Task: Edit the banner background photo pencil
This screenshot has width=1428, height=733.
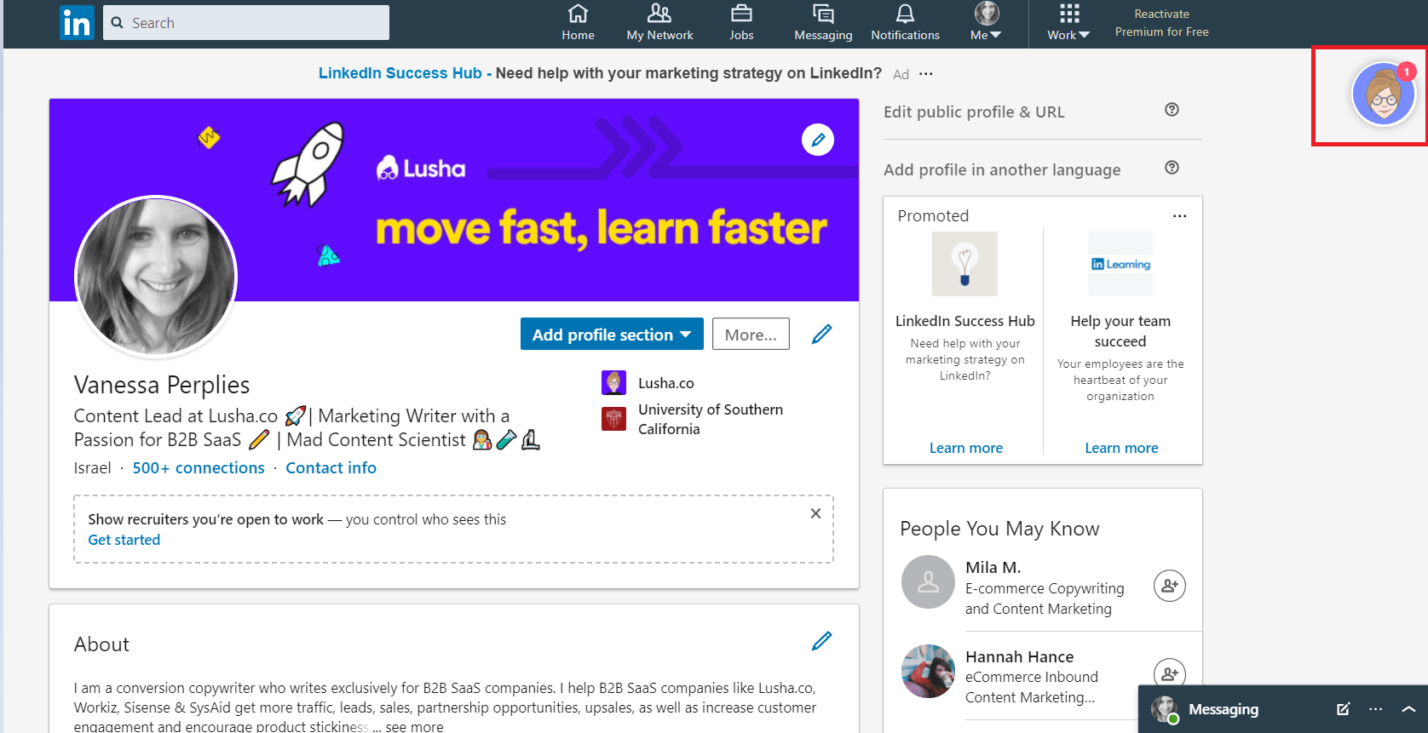Action: [818, 140]
